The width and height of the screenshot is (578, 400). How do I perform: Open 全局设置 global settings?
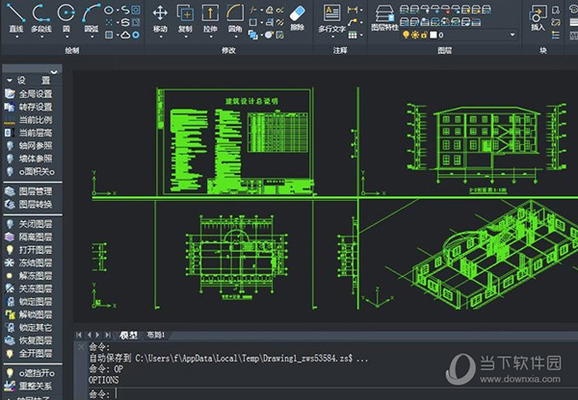tap(29, 94)
